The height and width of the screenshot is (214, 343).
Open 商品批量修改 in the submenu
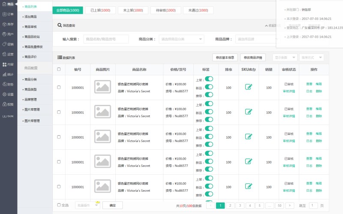pyautogui.click(x=34, y=47)
